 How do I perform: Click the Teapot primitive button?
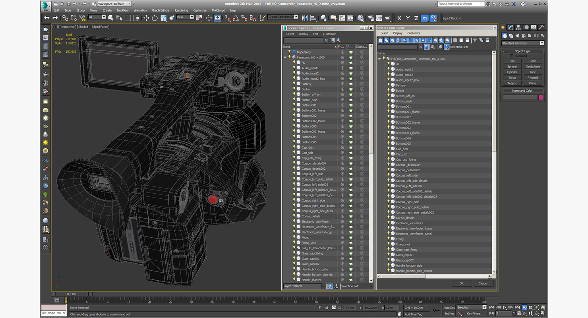pos(512,83)
